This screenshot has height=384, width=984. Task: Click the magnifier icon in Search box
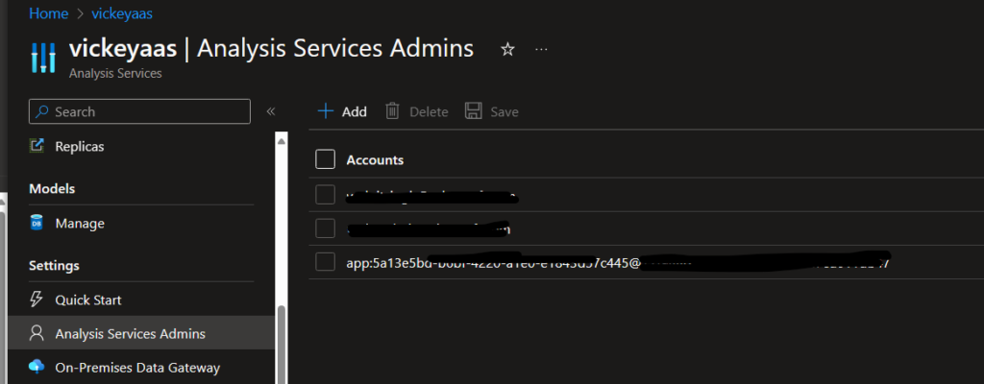(42, 111)
